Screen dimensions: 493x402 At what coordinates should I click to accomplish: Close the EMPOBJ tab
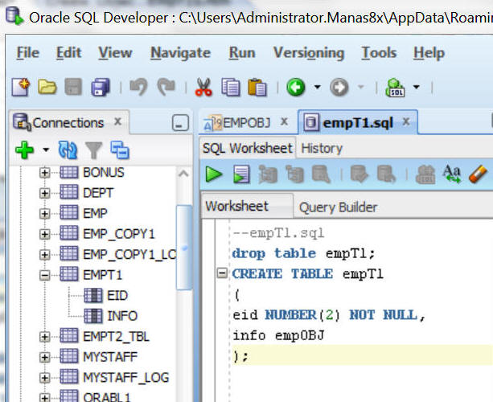point(284,121)
